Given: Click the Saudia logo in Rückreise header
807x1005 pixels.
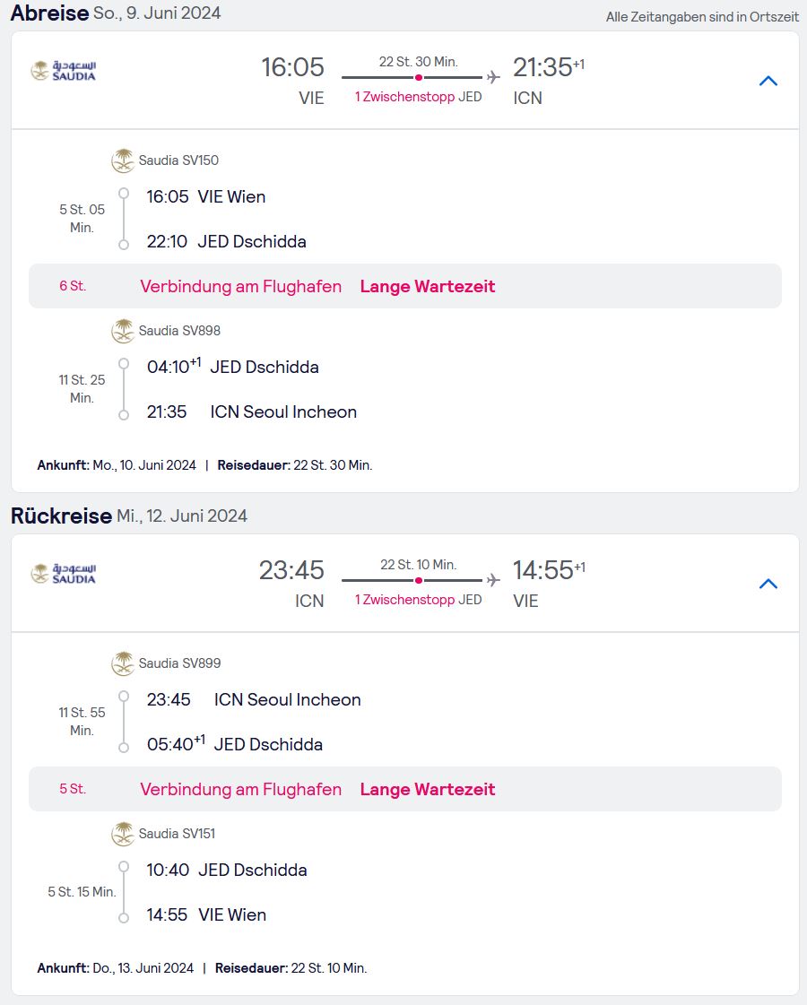Looking at the screenshot, I should (64, 574).
